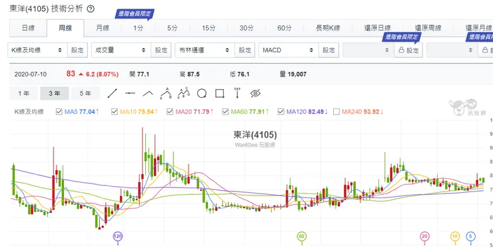Click the purple 120 moving average marker

118,237
